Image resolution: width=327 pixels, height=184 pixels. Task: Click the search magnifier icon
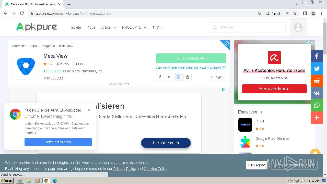pos(215,27)
